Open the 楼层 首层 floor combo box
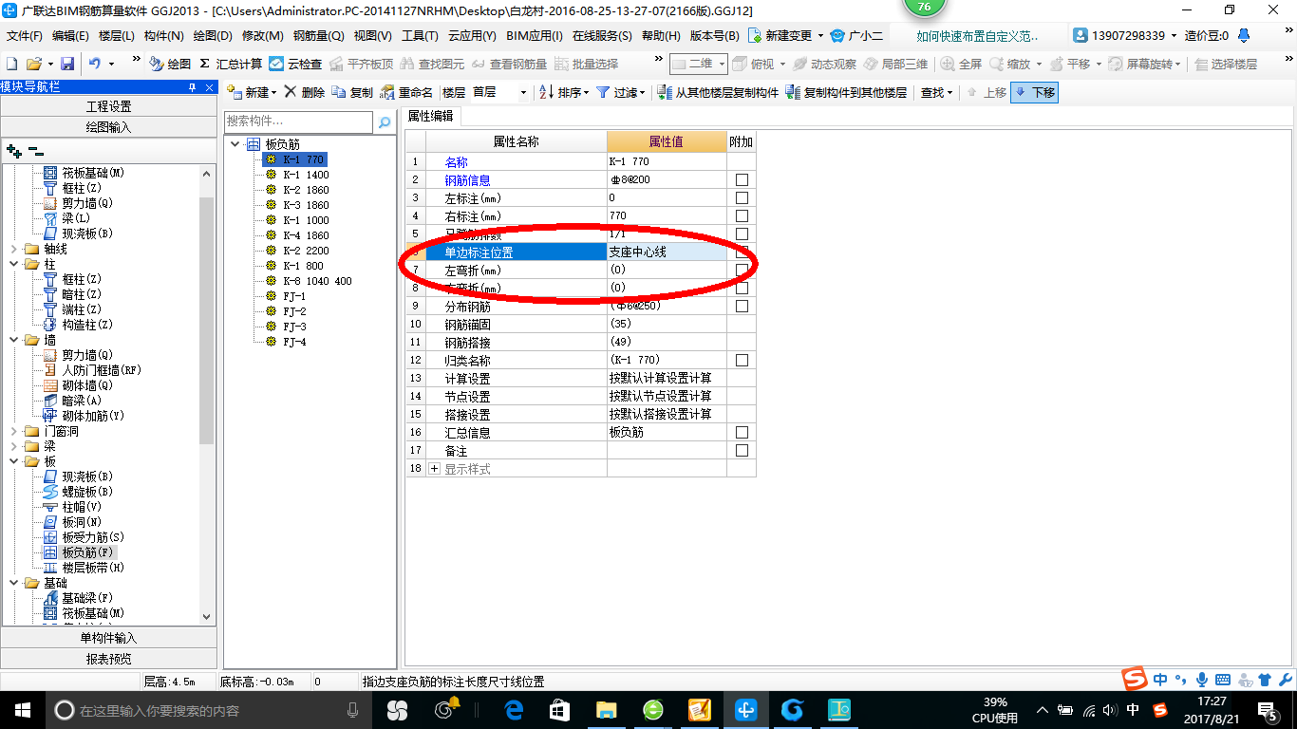Image resolution: width=1297 pixels, height=729 pixels. [498, 92]
